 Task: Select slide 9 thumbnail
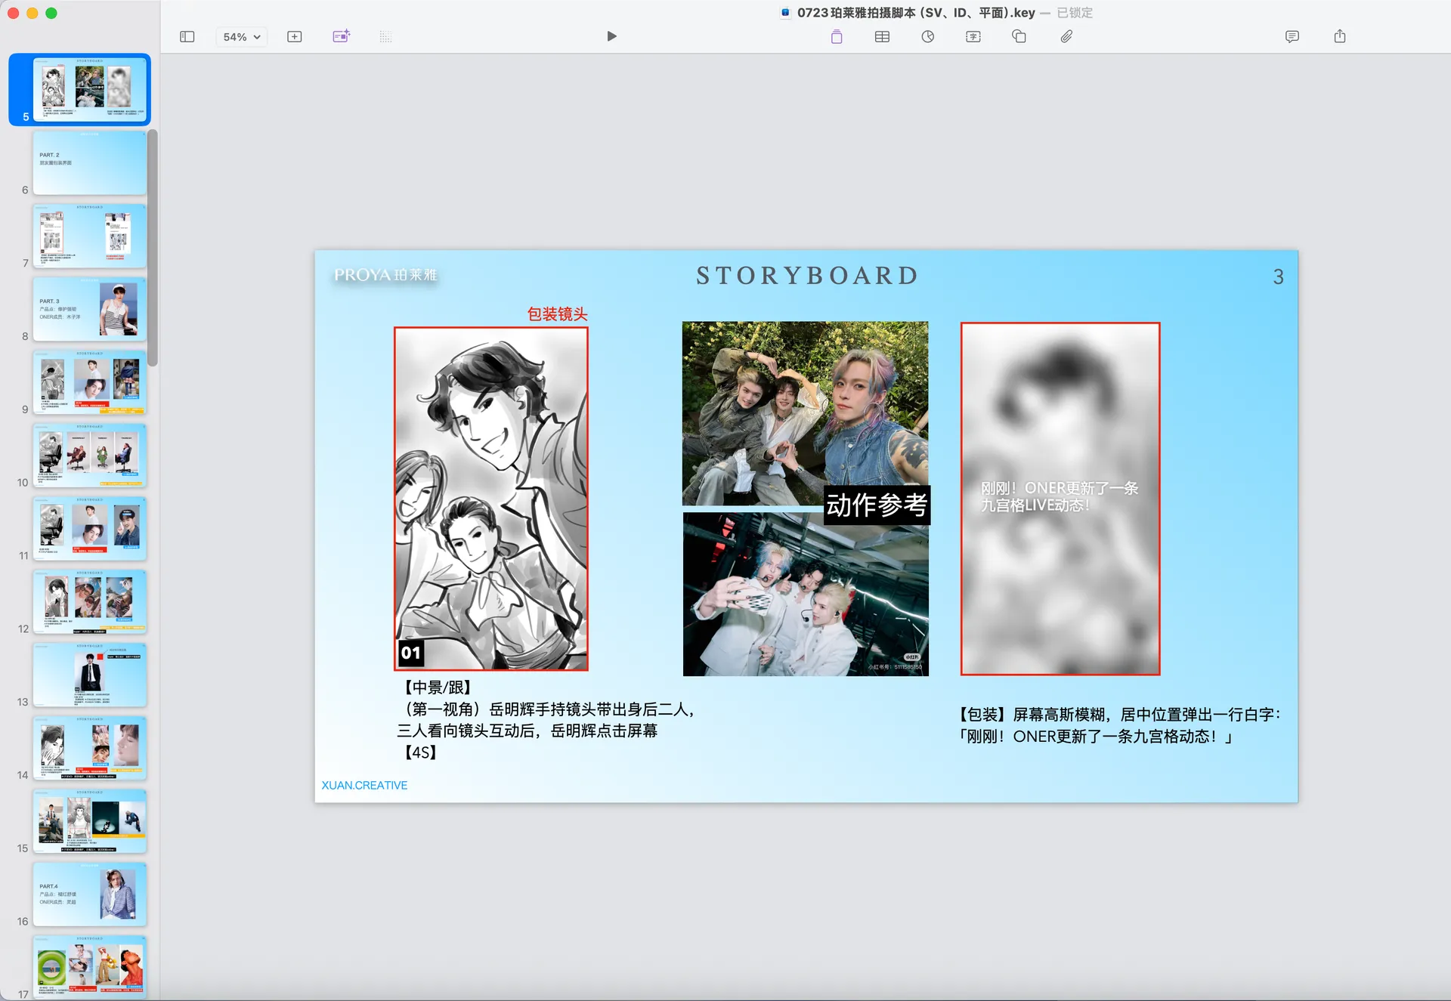pos(89,382)
